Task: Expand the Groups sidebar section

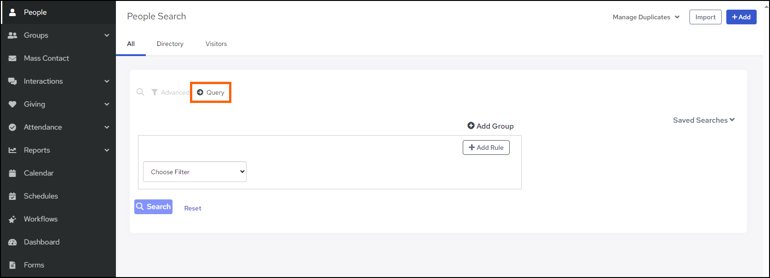Action: pyautogui.click(x=107, y=35)
